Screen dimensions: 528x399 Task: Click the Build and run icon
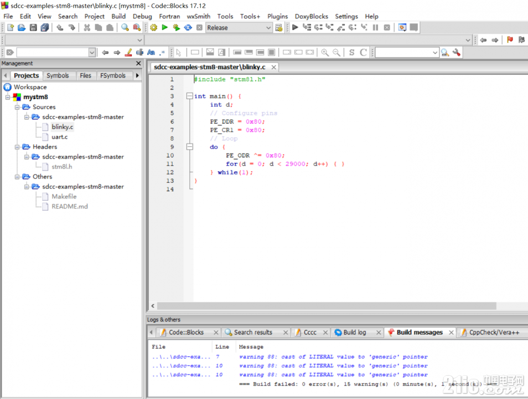177,27
